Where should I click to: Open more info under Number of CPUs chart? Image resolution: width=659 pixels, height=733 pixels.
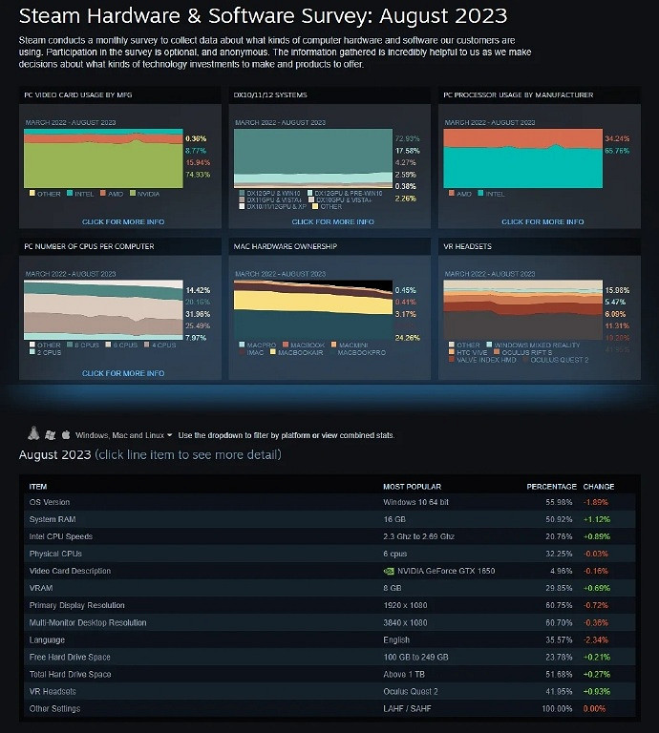pyautogui.click(x=123, y=373)
